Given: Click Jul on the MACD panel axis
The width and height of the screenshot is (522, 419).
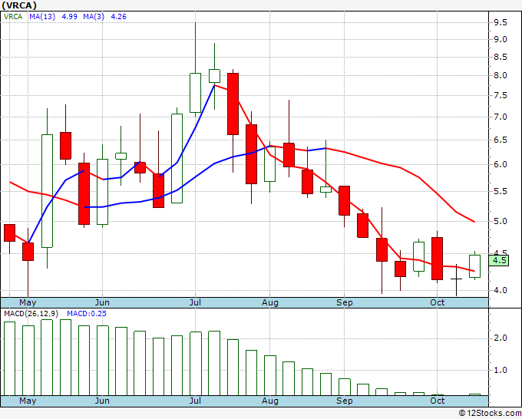Looking at the screenshot, I should point(195,401).
